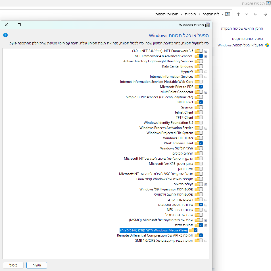Viewport: 271px width, 271px height.
Task: Select the 'TFTP Client' feature row
Action: (x=184, y=118)
